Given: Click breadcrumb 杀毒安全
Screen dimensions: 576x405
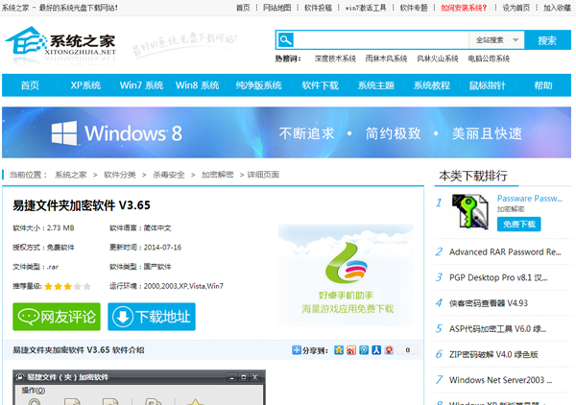Looking at the screenshot, I should pos(169,175).
